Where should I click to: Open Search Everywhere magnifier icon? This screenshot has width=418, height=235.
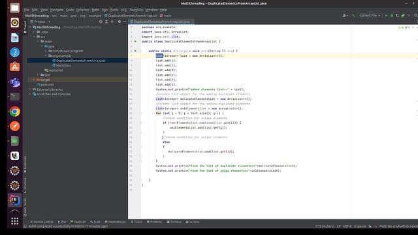[416, 16]
